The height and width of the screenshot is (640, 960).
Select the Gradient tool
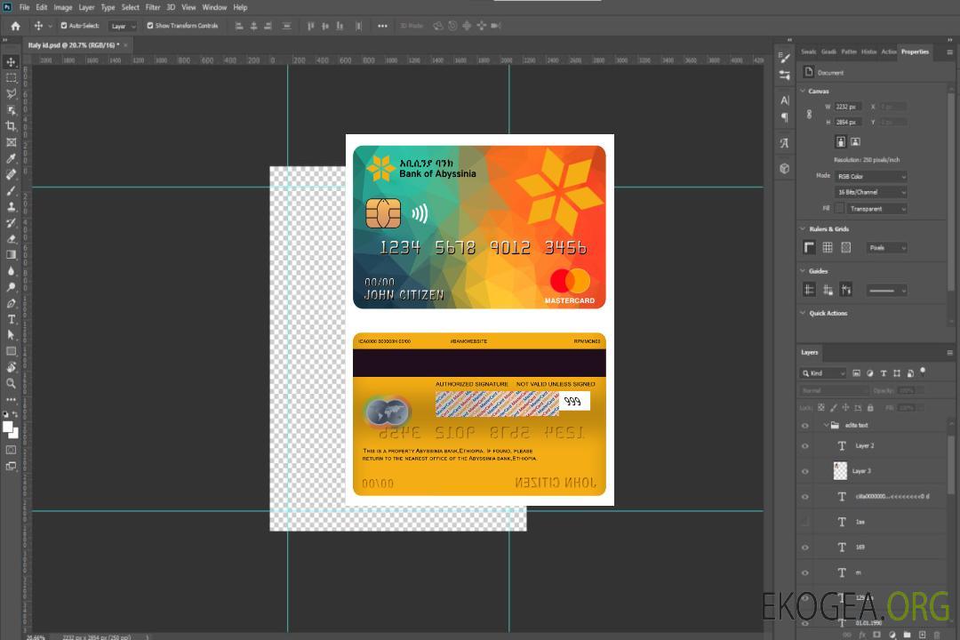[x=11, y=255]
